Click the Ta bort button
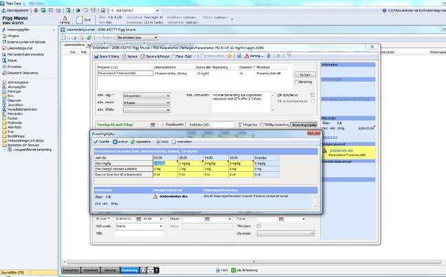This screenshot has width=446, height=277. point(305,75)
